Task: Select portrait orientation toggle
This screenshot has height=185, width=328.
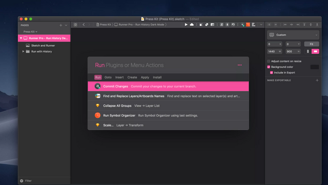Action: click(x=307, y=51)
